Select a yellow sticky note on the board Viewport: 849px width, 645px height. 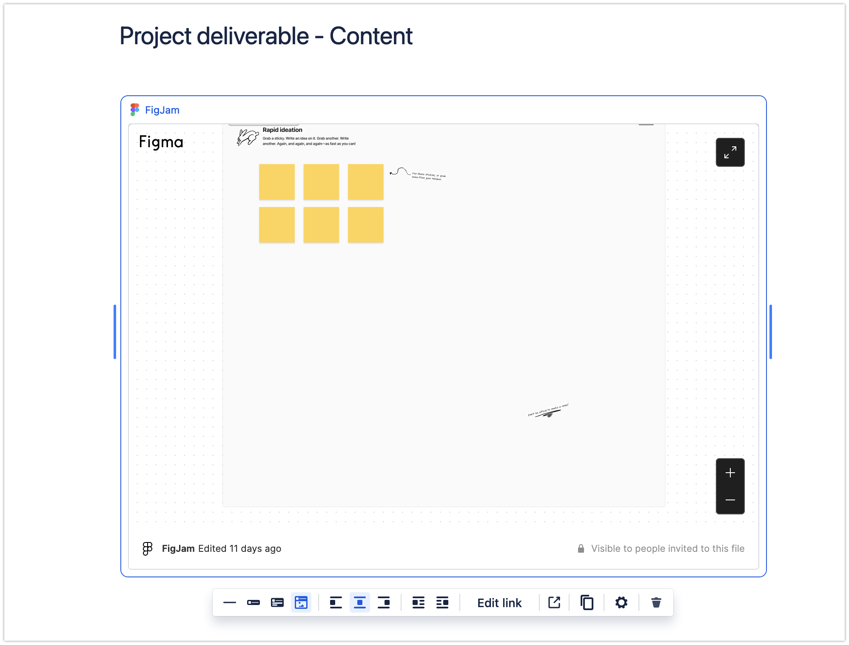tap(277, 182)
